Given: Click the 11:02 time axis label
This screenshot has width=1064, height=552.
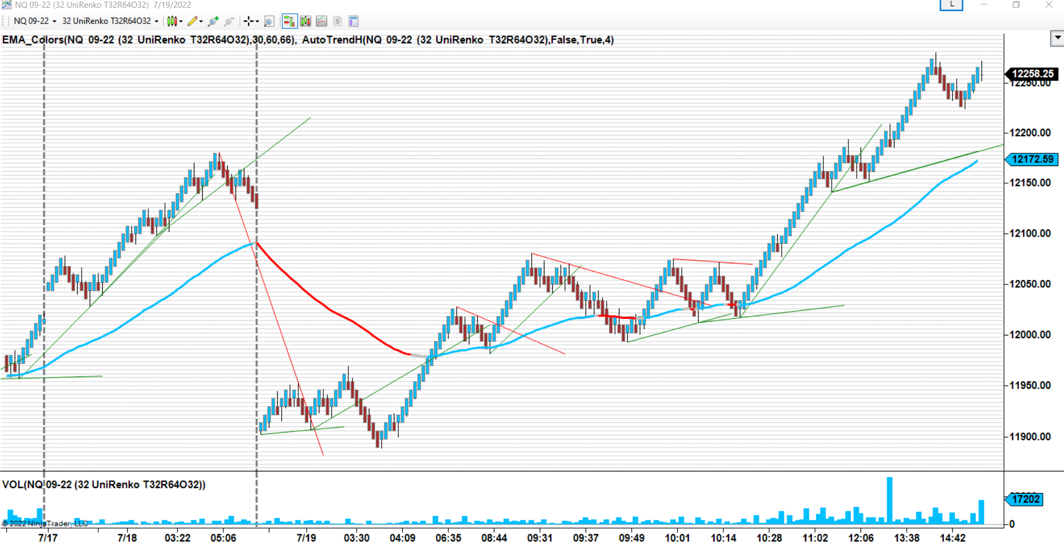Looking at the screenshot, I should point(815,538).
